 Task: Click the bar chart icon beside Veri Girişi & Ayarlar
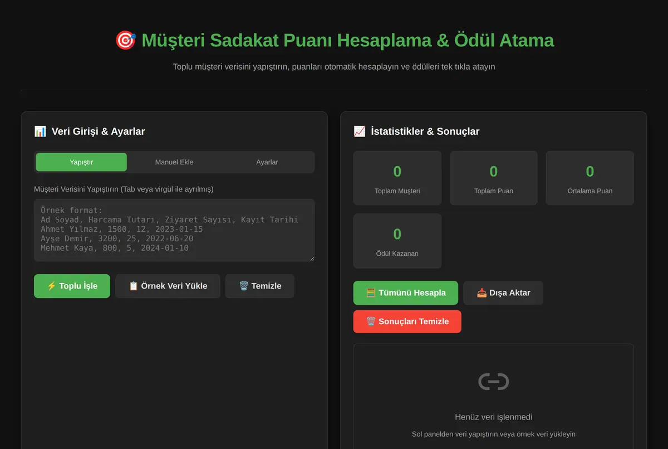40,131
